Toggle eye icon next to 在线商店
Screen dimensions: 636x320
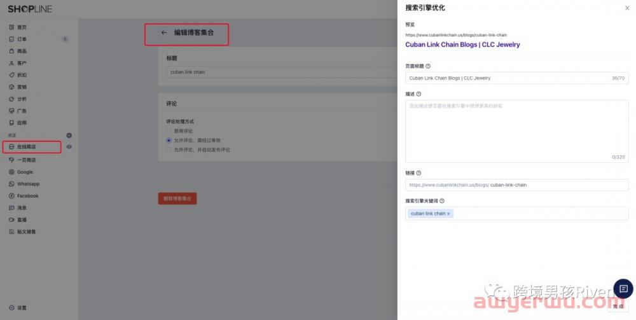click(69, 147)
